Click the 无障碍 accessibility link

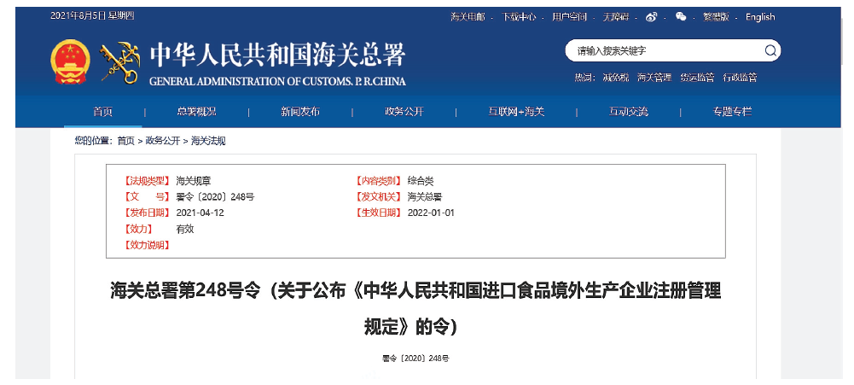pyautogui.click(x=616, y=17)
